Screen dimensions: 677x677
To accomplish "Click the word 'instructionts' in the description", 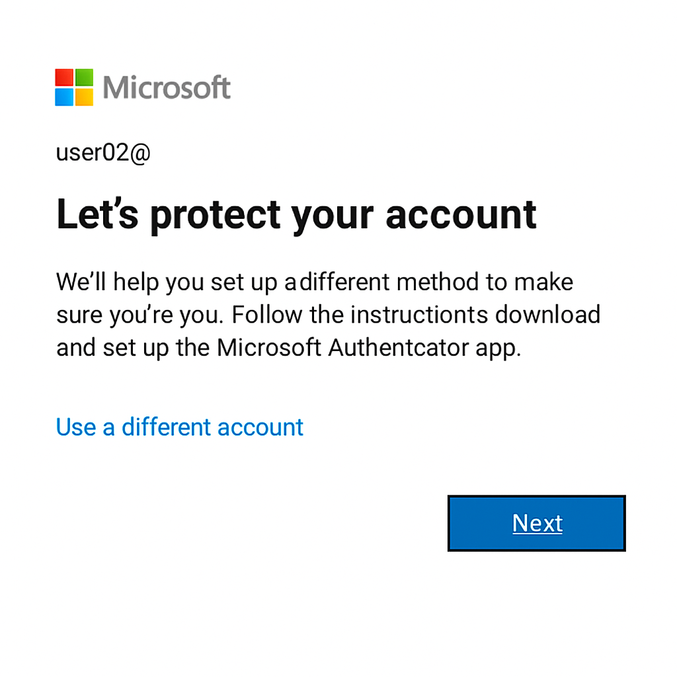I will click(419, 315).
